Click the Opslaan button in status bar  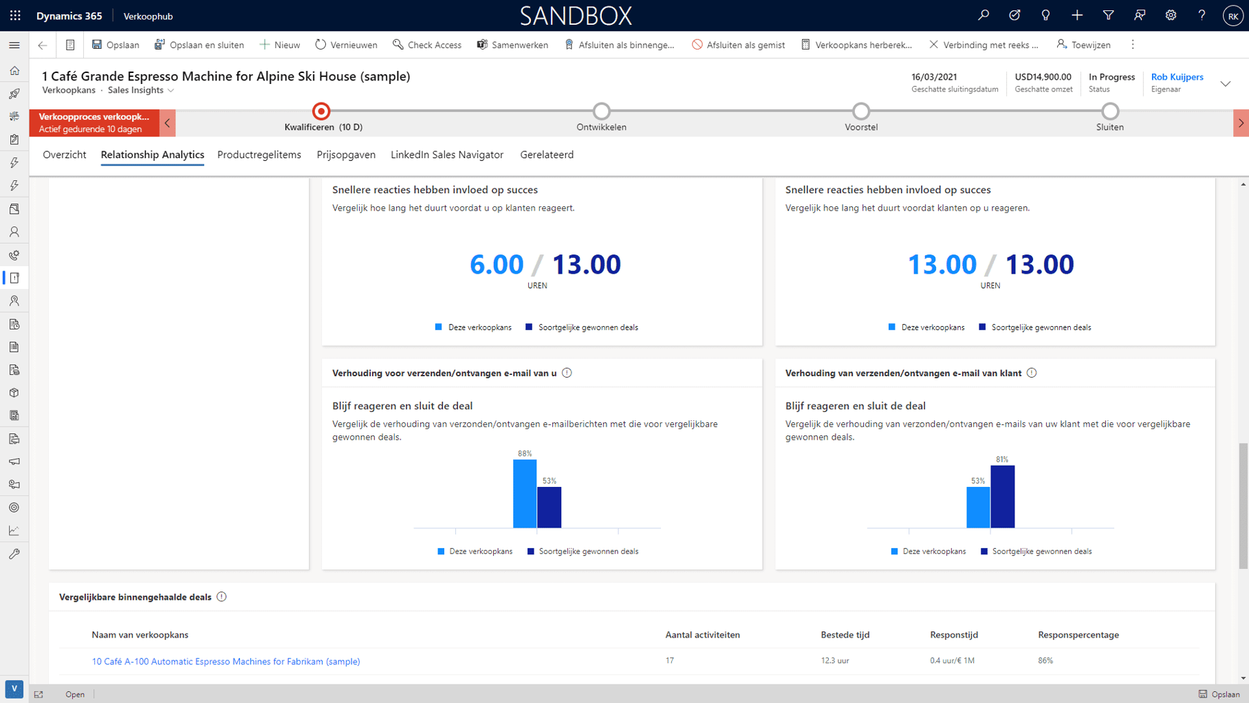pyautogui.click(x=1219, y=694)
